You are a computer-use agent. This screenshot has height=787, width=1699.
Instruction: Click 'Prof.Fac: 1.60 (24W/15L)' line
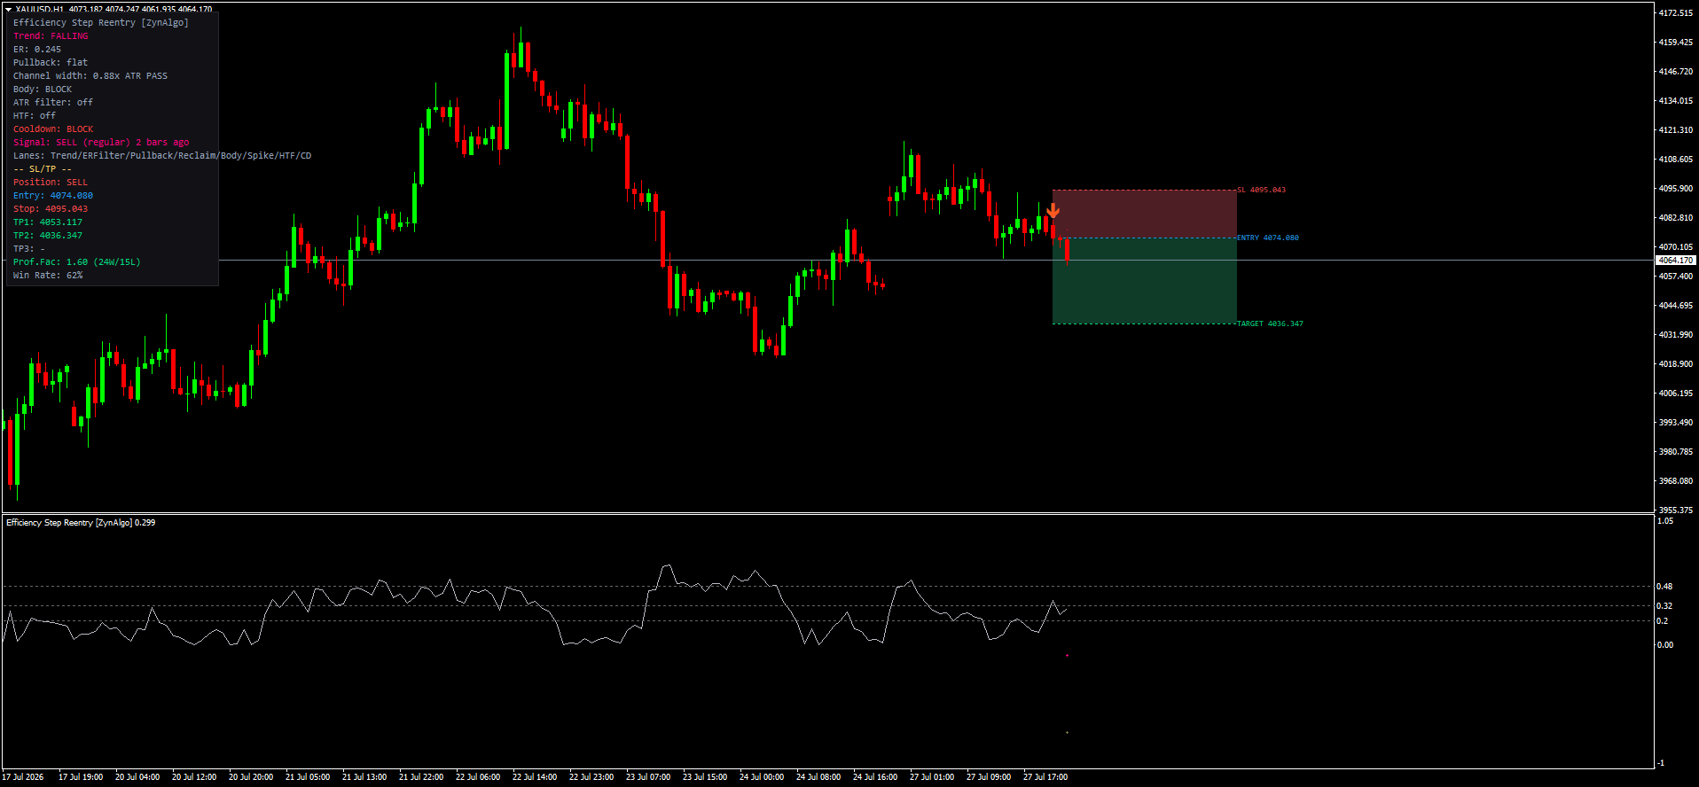pos(77,262)
